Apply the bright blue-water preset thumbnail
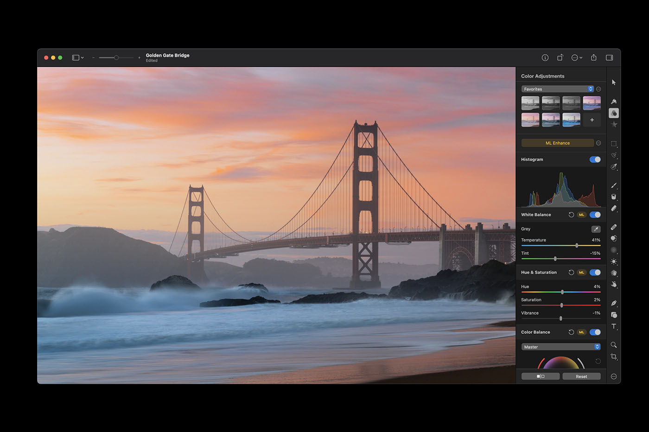The image size is (649, 432). click(x=571, y=120)
